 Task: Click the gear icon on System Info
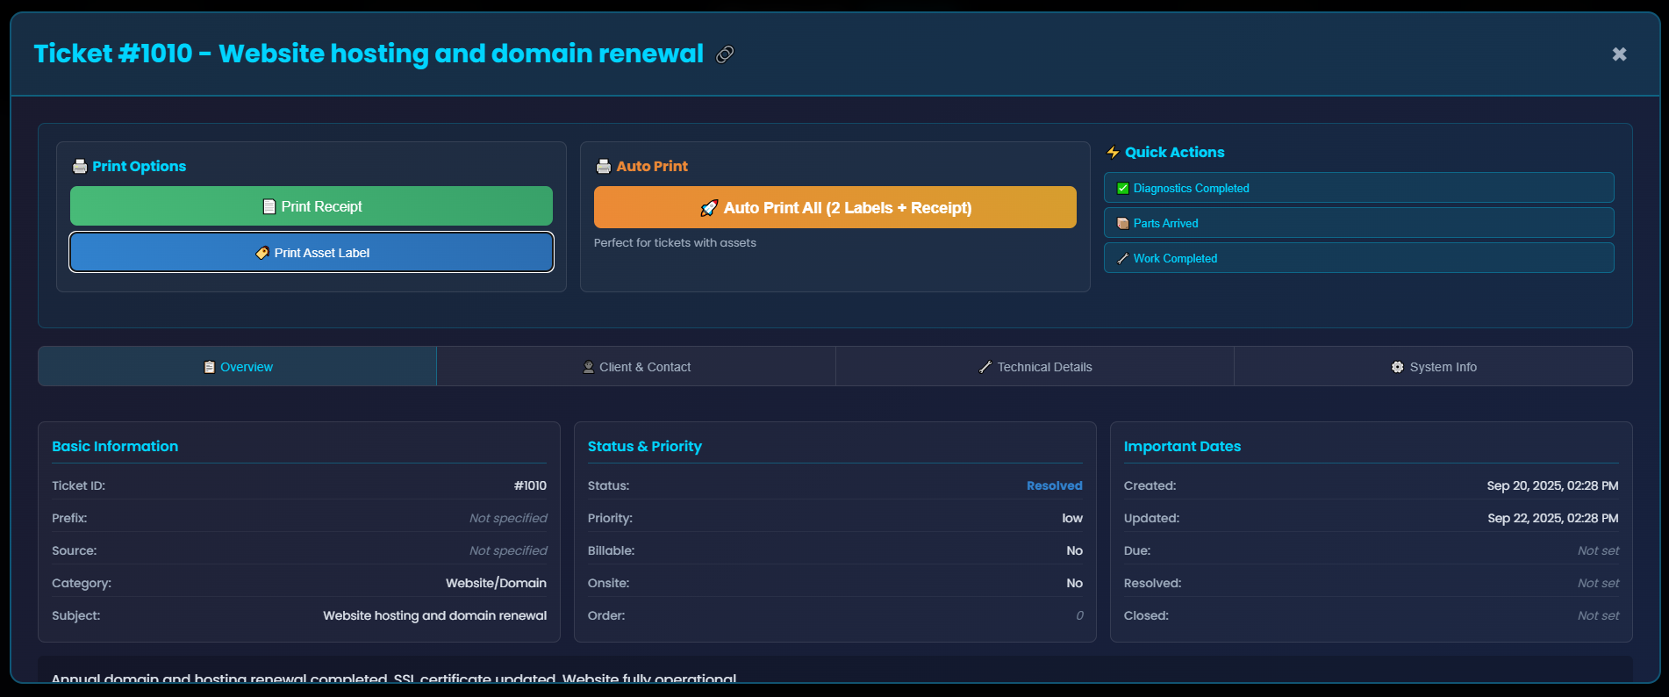click(1397, 367)
